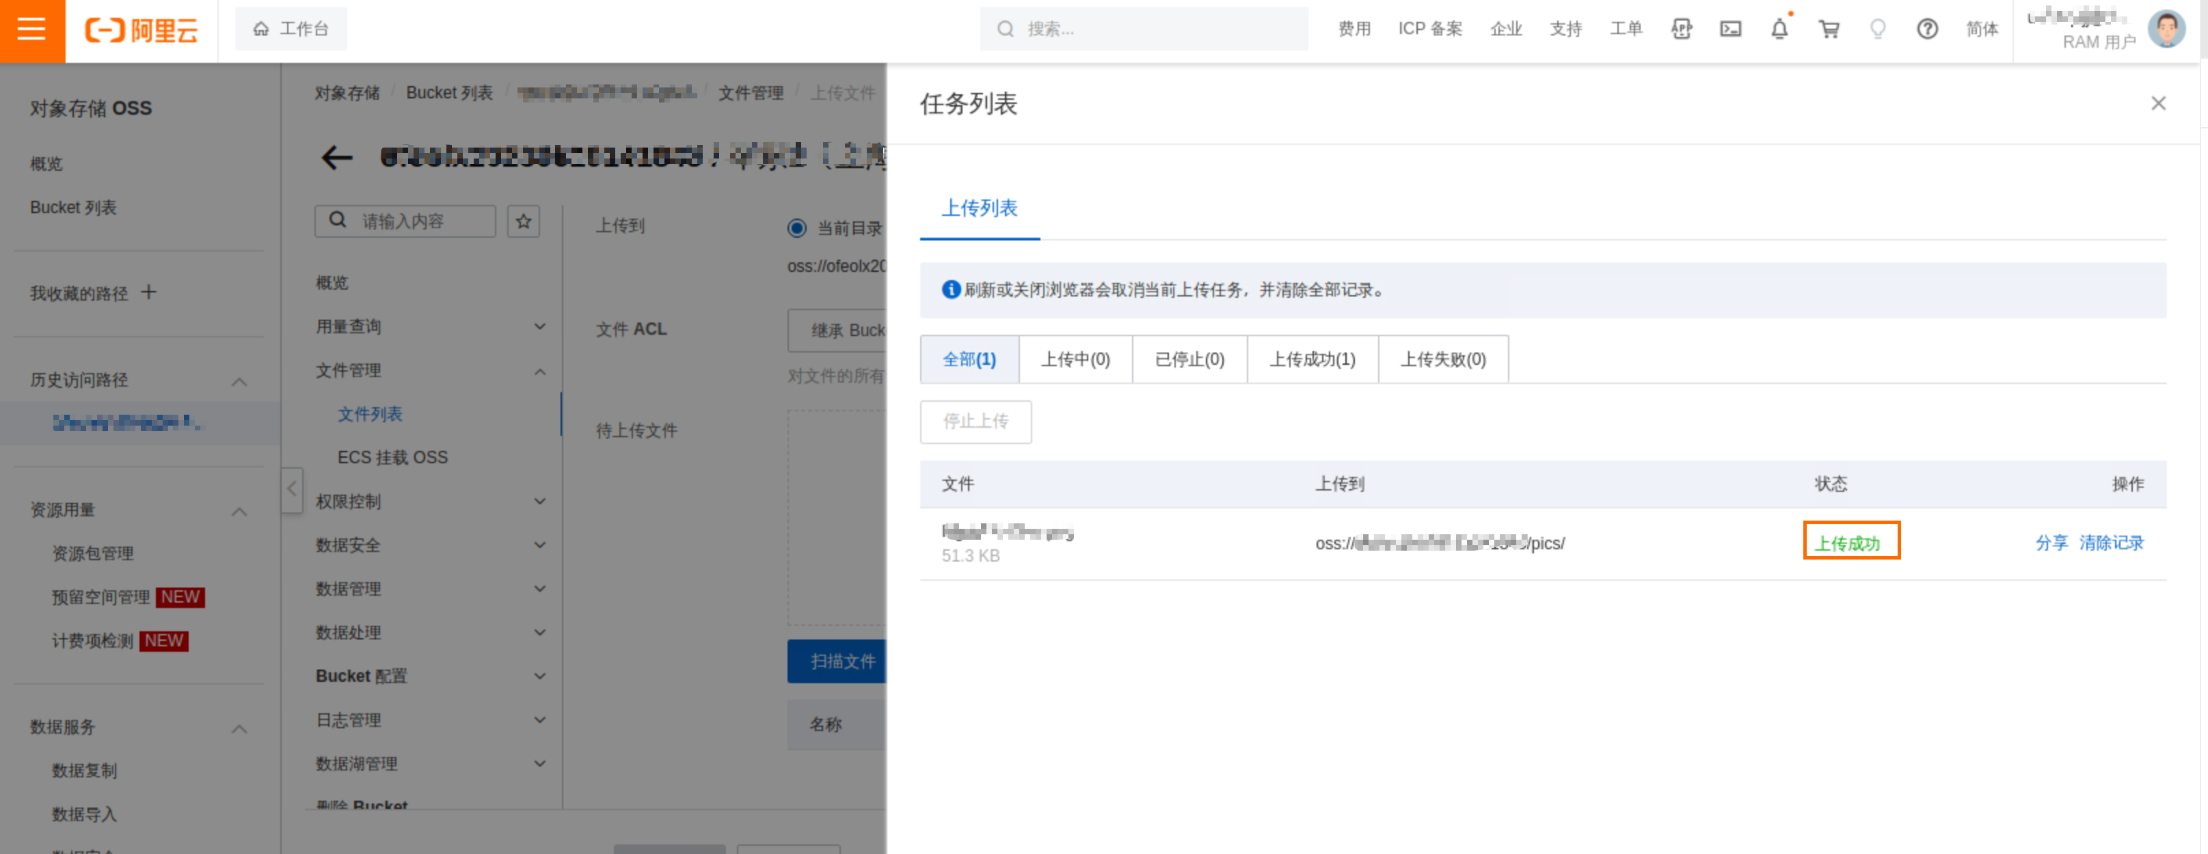The width and height of the screenshot is (2208, 854).
Task: Collapse the 历史访问路径 section
Action: [239, 381]
